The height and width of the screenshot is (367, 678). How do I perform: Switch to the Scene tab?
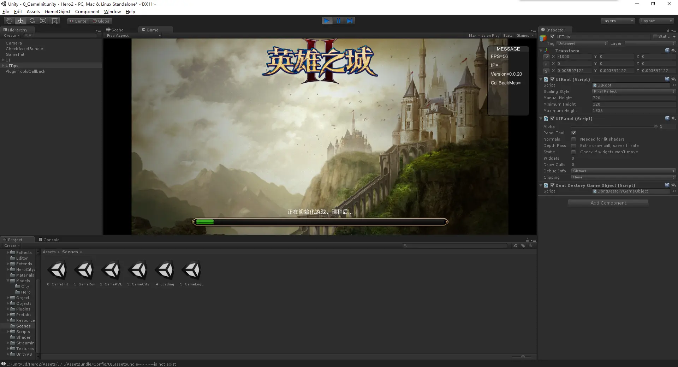115,30
